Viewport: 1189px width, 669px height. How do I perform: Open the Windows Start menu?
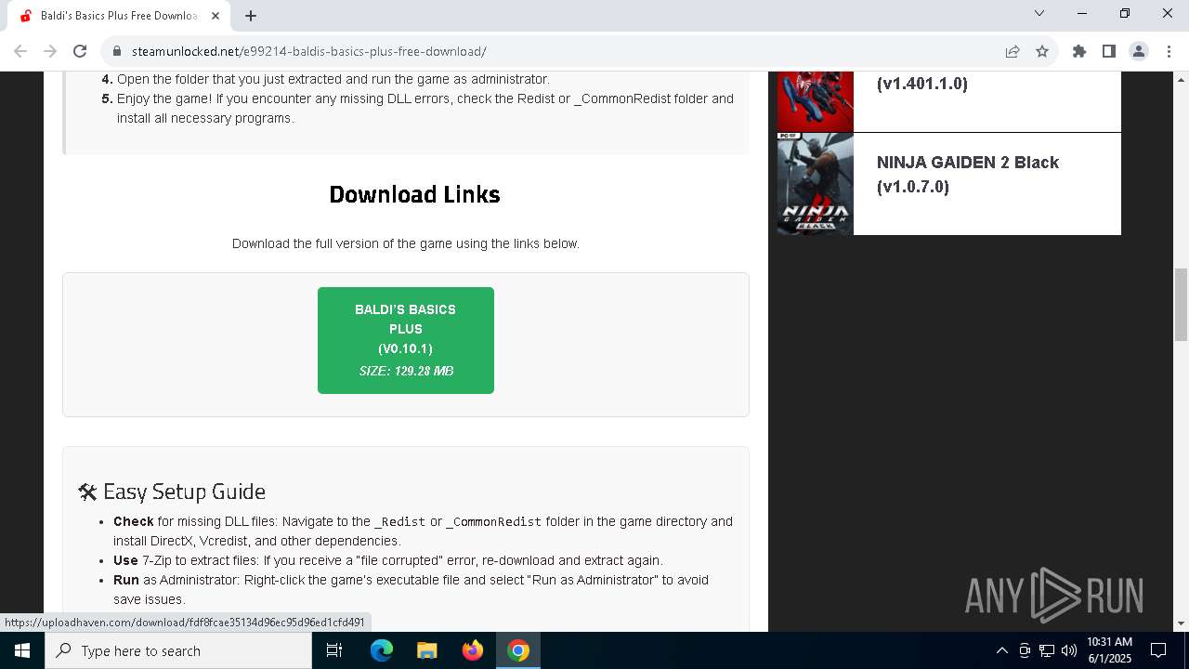pyautogui.click(x=22, y=650)
